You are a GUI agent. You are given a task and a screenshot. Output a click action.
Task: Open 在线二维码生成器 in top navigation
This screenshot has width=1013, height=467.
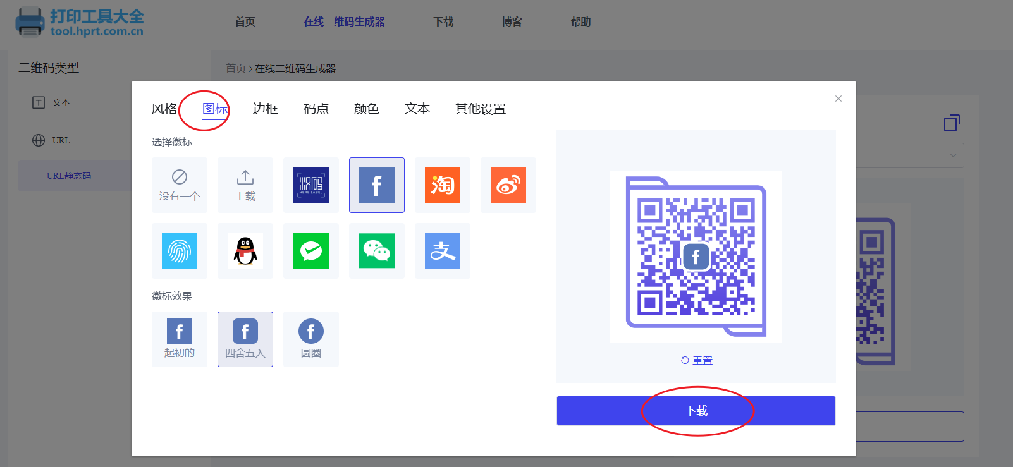pyautogui.click(x=344, y=22)
